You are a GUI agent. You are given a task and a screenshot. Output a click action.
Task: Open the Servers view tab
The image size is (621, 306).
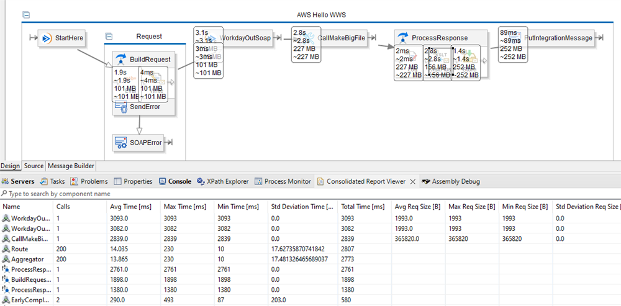[x=18, y=181]
